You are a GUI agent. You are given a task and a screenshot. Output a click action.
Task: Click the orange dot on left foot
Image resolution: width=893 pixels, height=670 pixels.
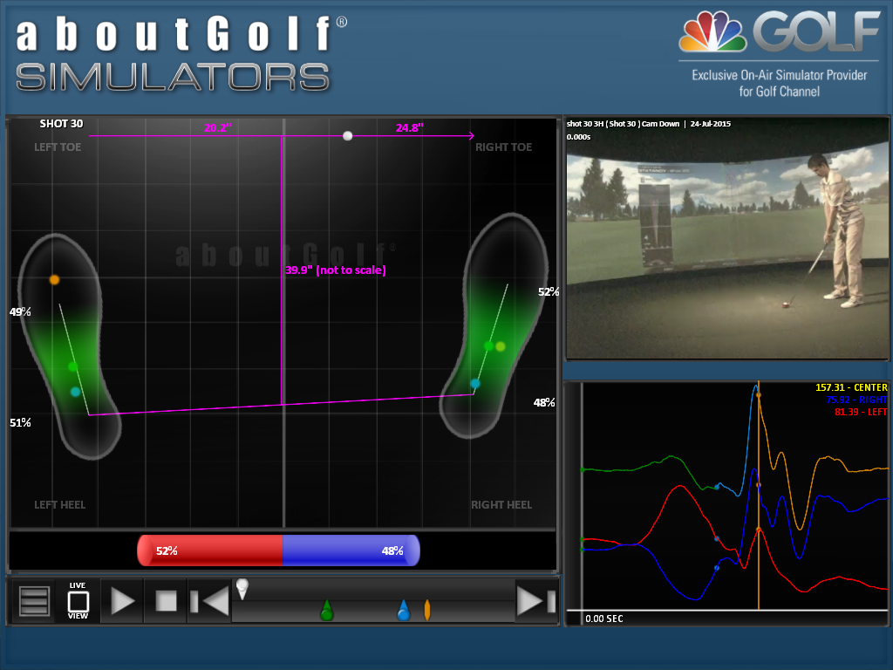click(x=54, y=280)
